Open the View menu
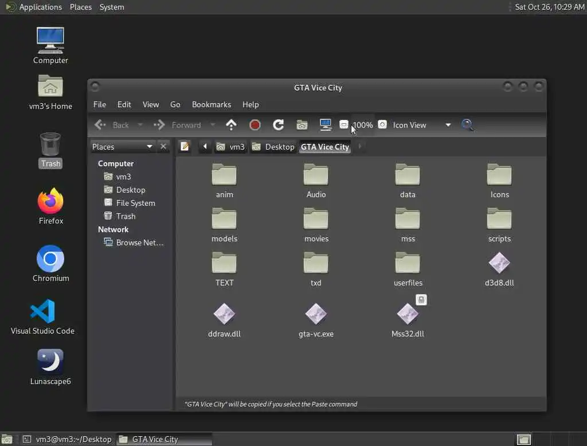The image size is (587, 446). coord(151,104)
